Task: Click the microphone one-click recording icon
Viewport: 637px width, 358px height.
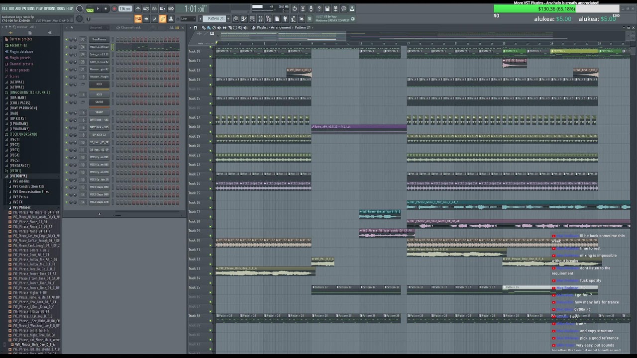Action: [311, 8]
